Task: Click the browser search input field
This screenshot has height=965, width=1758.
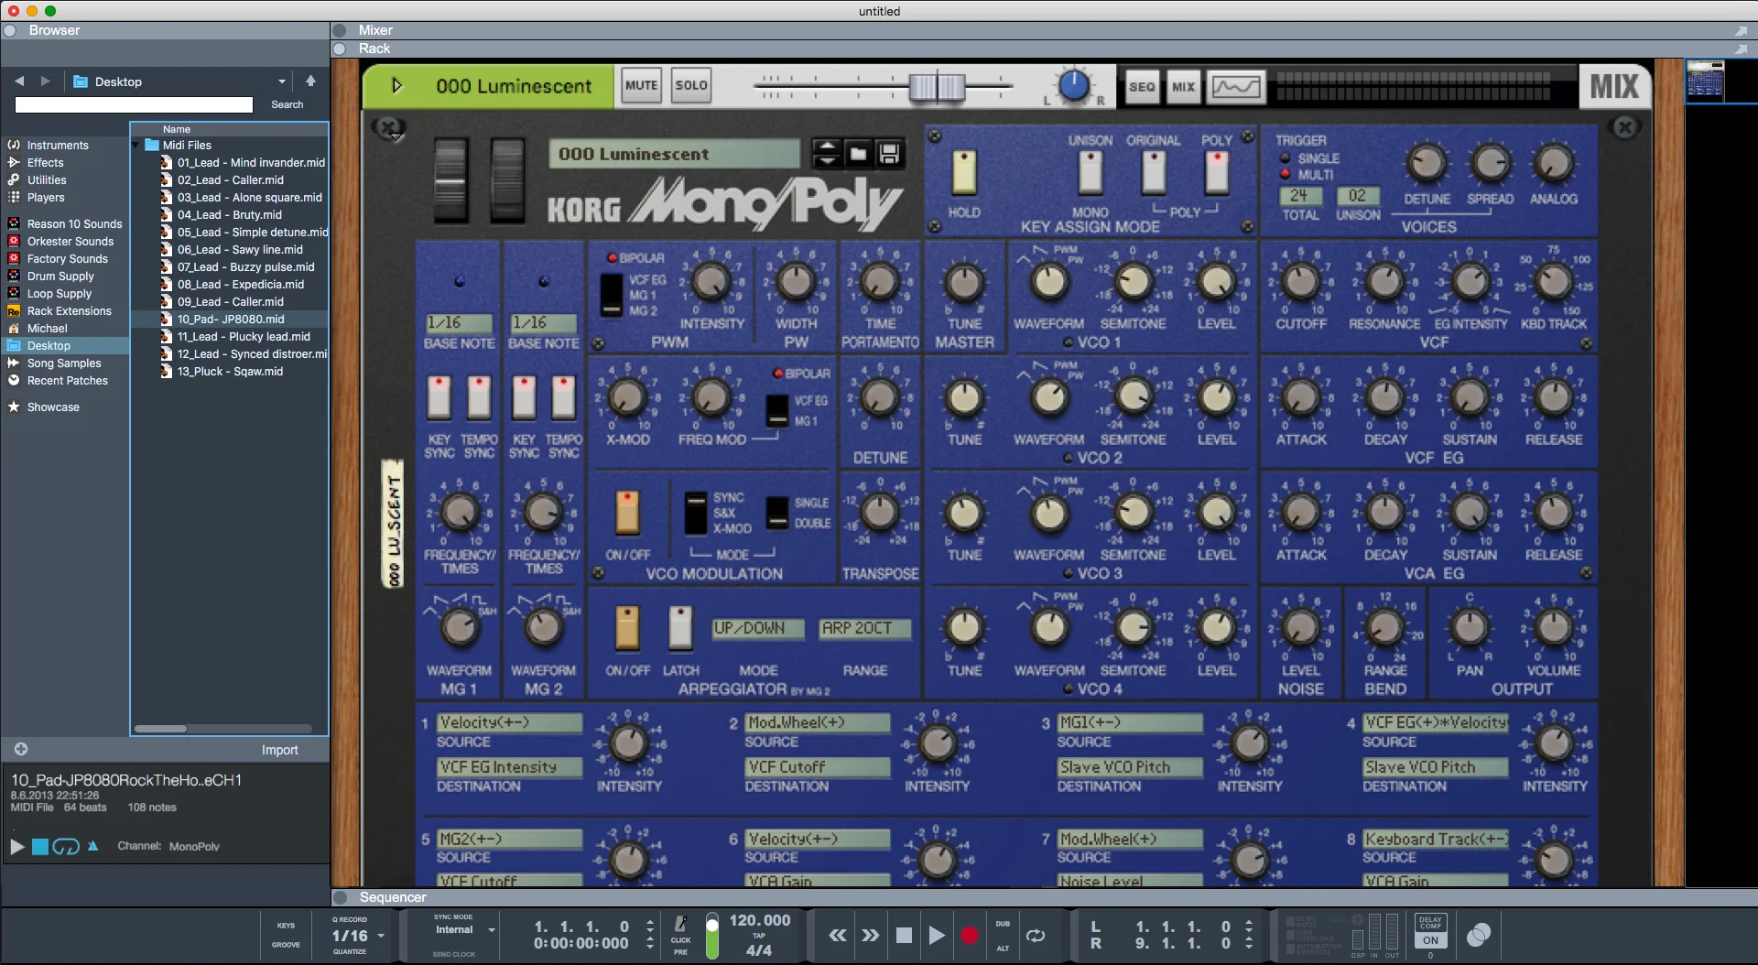Action: (134, 105)
